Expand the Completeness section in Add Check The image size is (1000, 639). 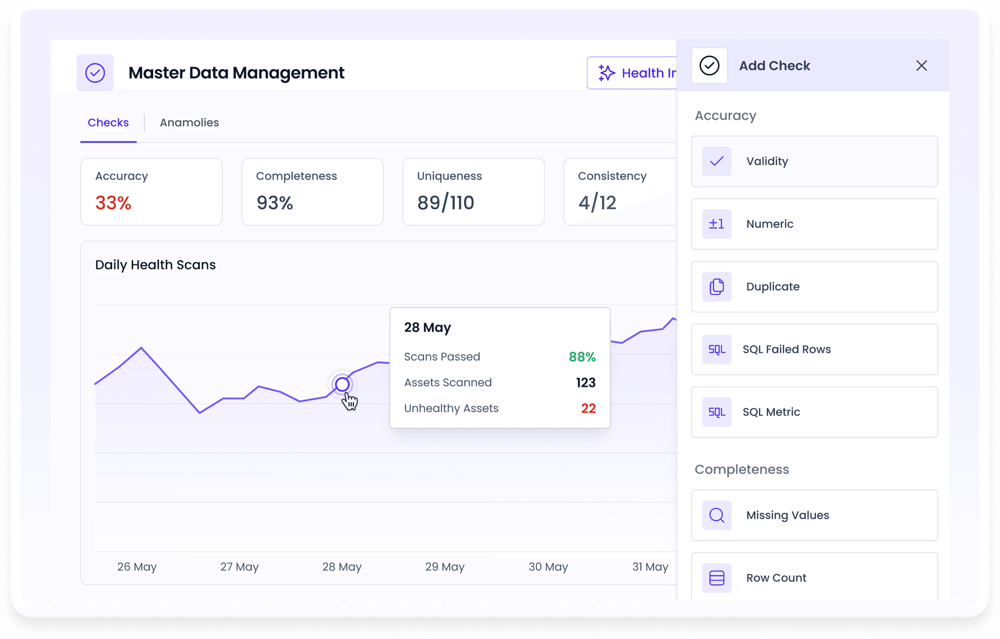tap(742, 469)
